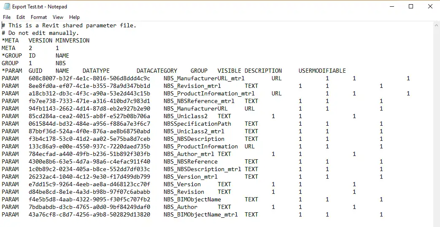
Task: Click the USERMODIFIABLE column header text
Action: [322, 71]
